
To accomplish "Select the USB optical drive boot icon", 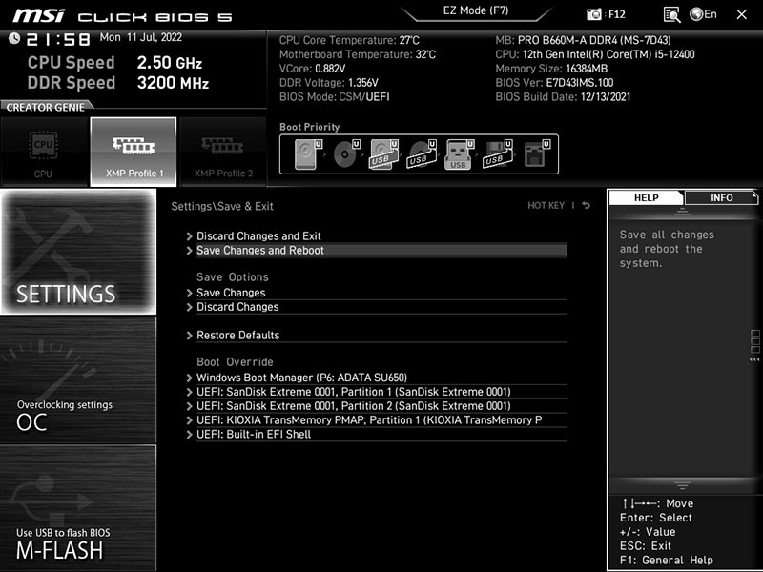I will coord(422,153).
